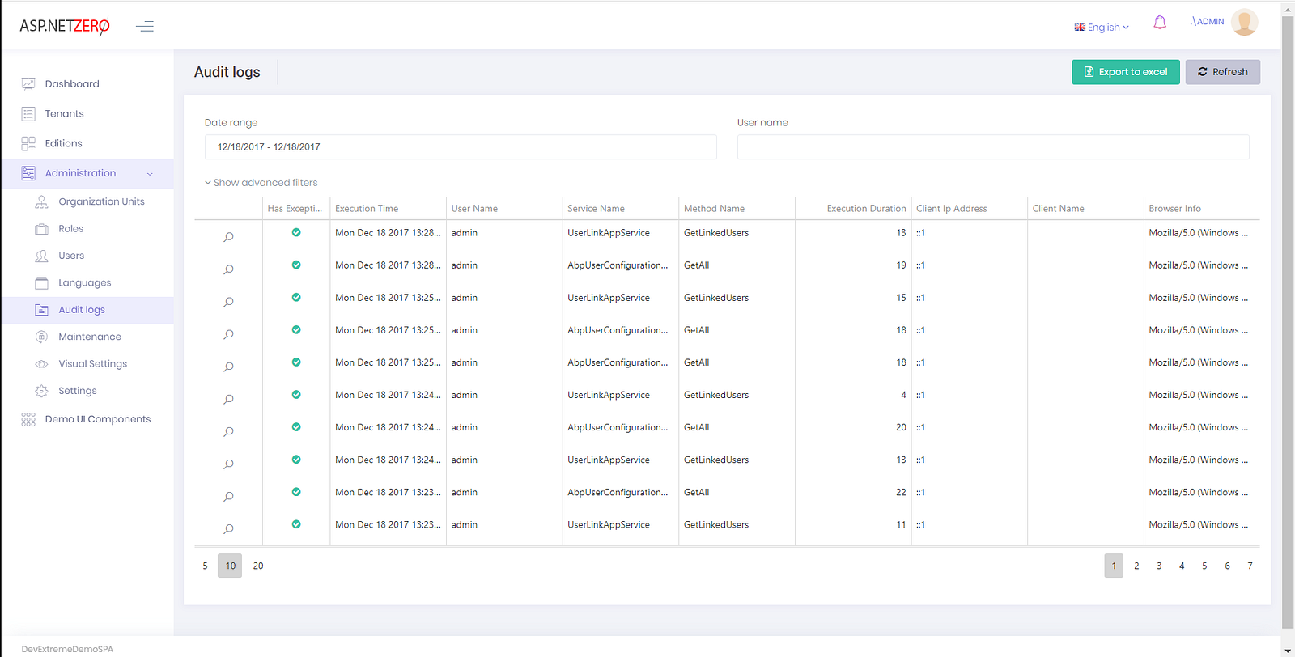Click the Users people icon
The image size is (1295, 657).
pos(41,256)
